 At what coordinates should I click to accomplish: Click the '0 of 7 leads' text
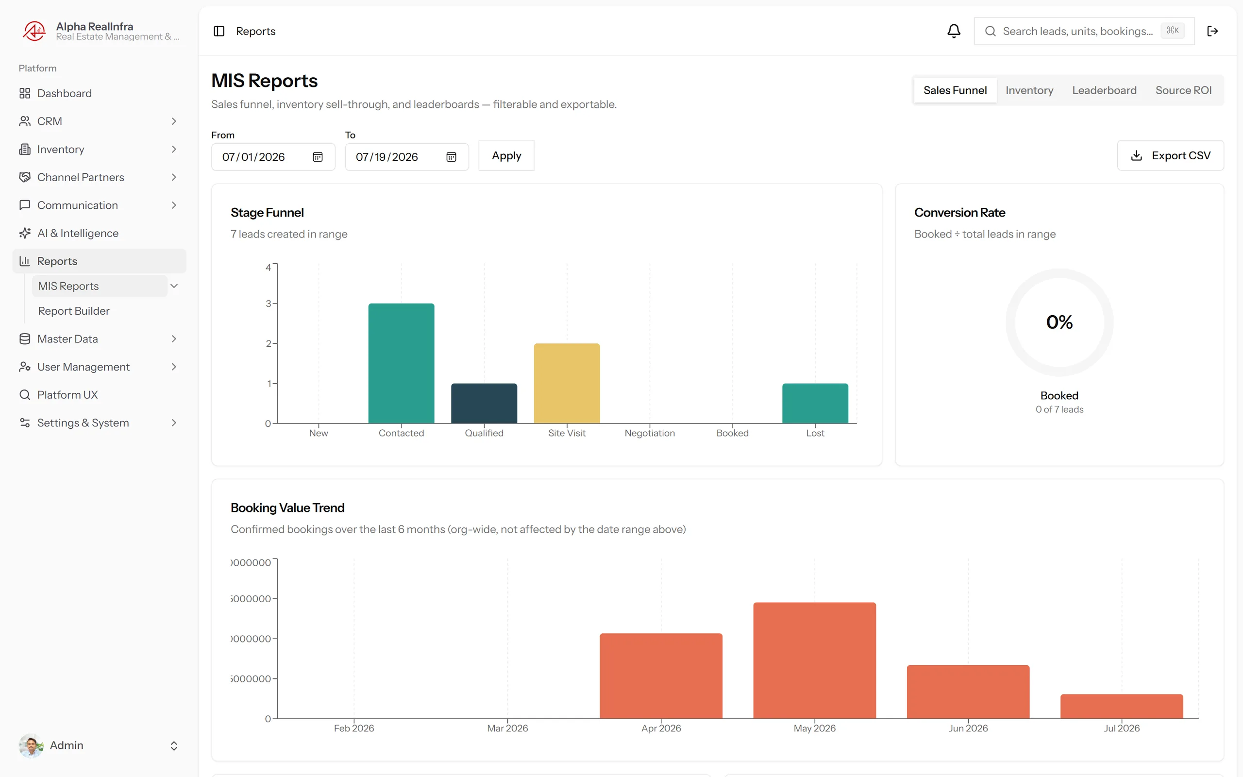(x=1059, y=409)
